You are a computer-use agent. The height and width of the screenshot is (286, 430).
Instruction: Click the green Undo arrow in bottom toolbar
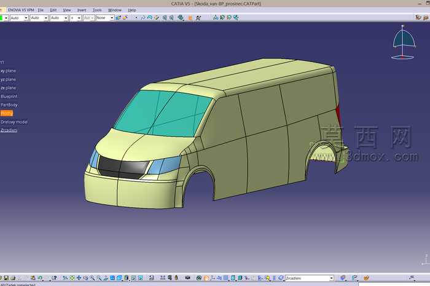pyautogui.click(x=41, y=278)
